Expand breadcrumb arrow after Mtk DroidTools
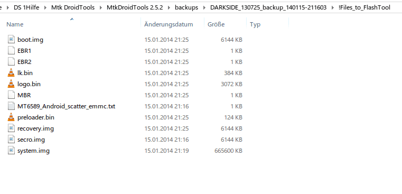Viewport: 402px width, 194px height. (x=101, y=8)
